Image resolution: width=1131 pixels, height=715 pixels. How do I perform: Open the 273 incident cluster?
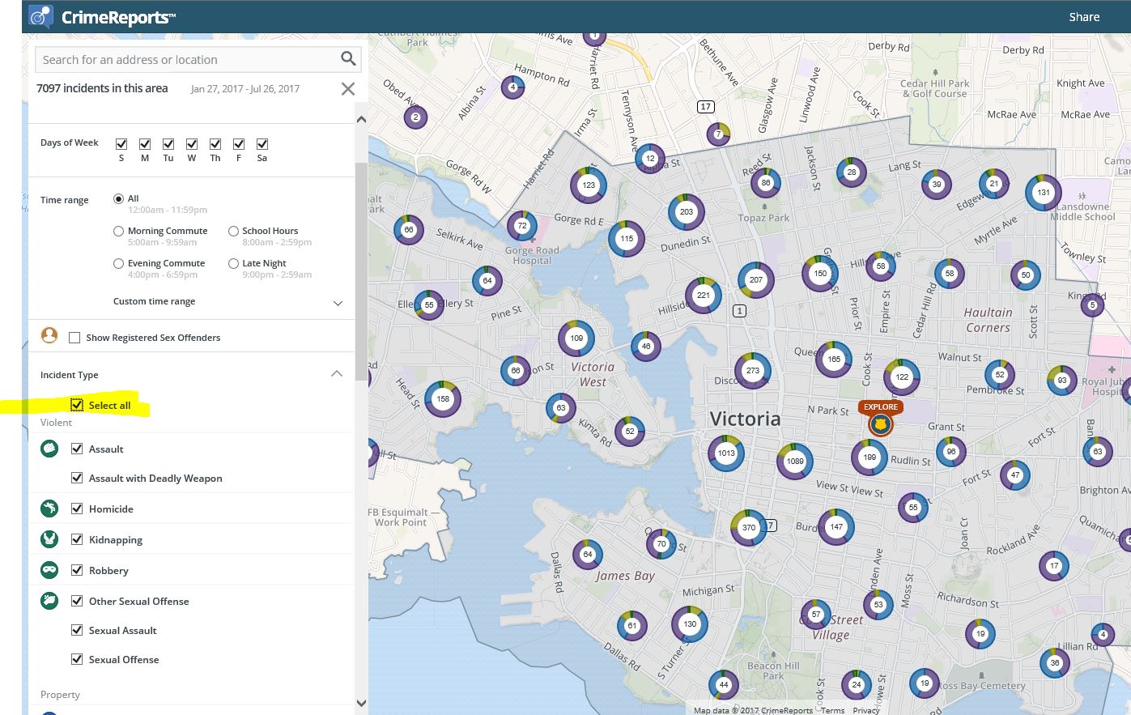pyautogui.click(x=753, y=371)
